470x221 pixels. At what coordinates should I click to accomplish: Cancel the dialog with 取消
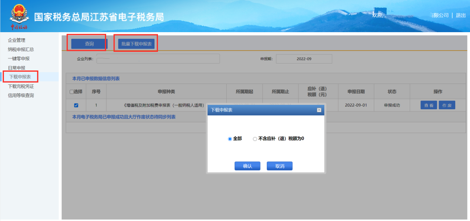pyautogui.click(x=279, y=166)
